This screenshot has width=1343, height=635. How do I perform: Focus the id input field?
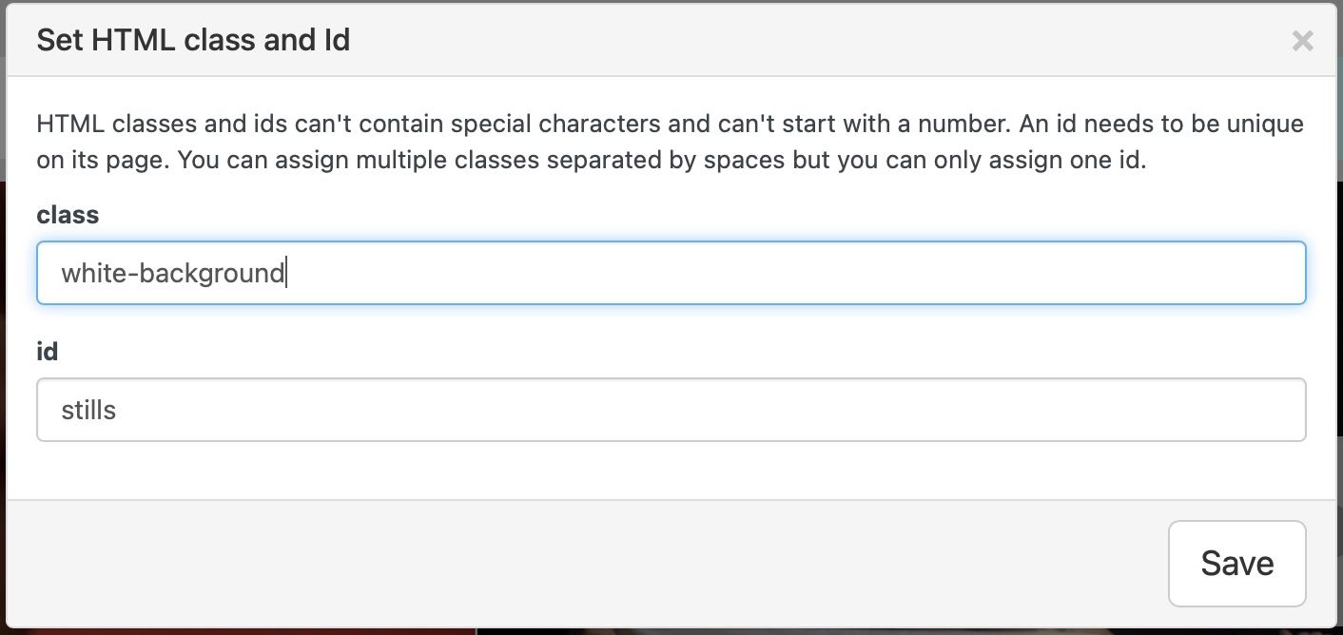tap(671, 411)
